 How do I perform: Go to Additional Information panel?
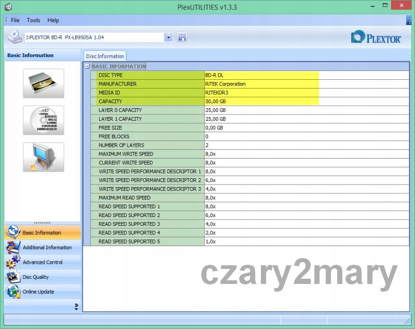point(47,248)
